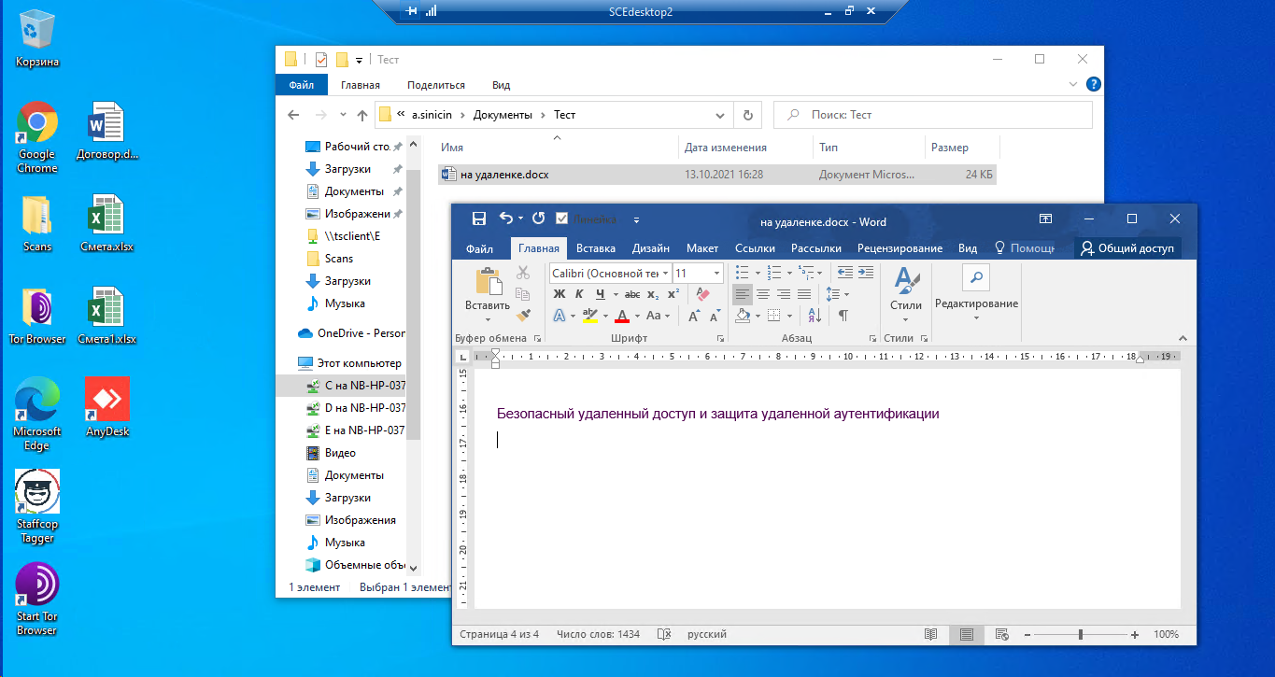Apply bold formatting (Ж) in Word
The width and height of the screenshot is (1275, 677).
point(560,294)
